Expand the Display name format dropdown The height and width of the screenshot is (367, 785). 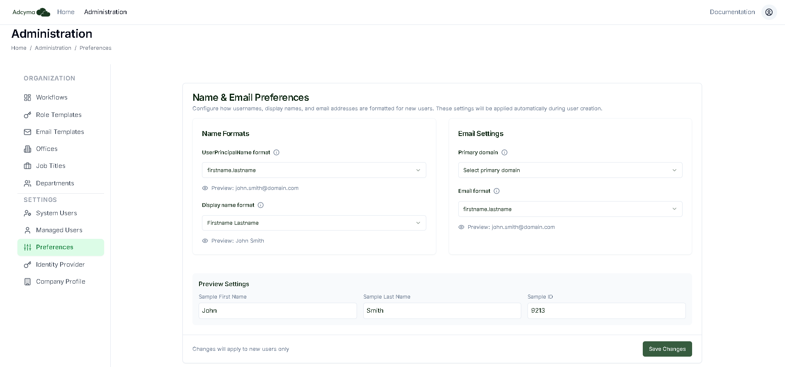tap(314, 223)
